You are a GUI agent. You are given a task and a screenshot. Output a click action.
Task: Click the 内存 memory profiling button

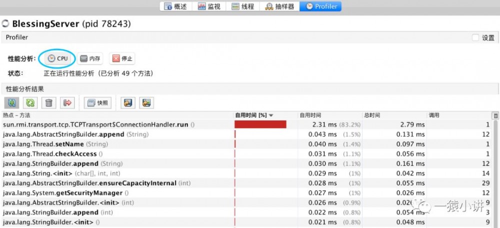click(x=90, y=58)
